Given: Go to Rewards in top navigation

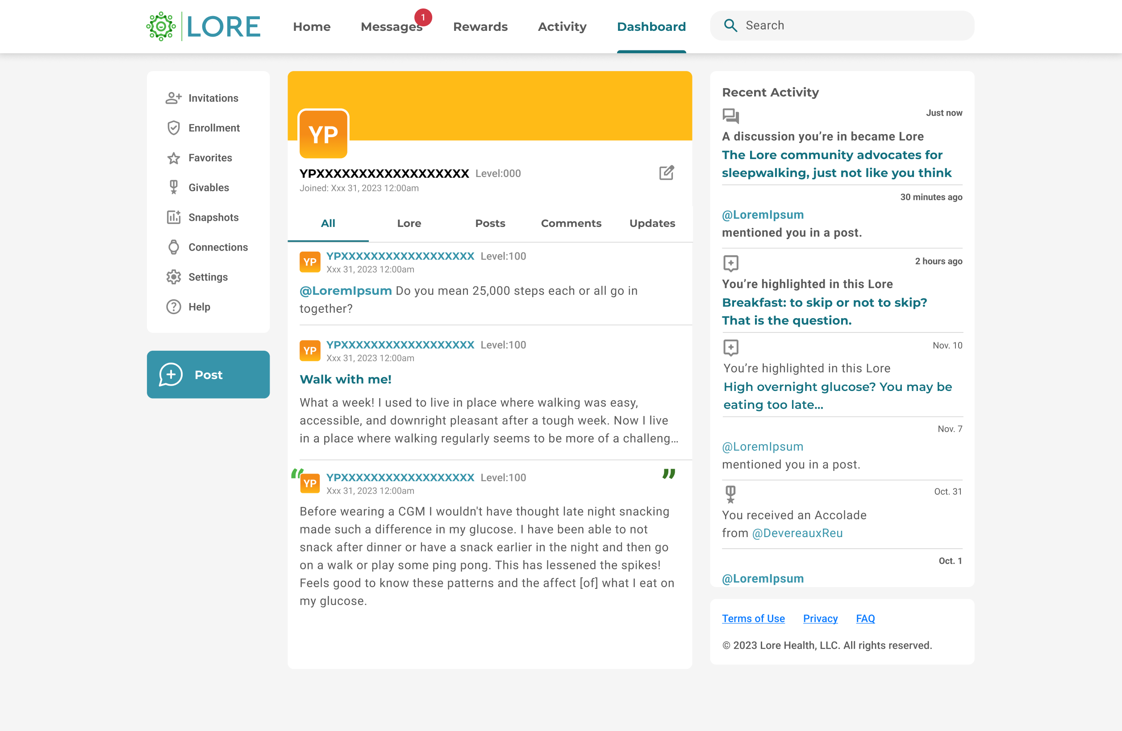Looking at the screenshot, I should click(480, 26).
